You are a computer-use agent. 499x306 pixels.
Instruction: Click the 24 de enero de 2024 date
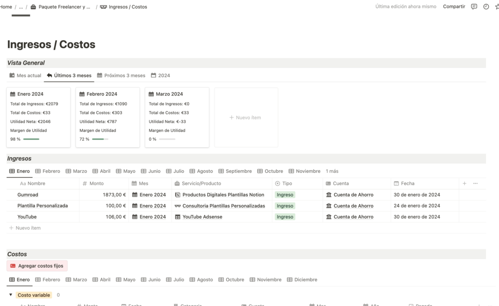click(417, 205)
